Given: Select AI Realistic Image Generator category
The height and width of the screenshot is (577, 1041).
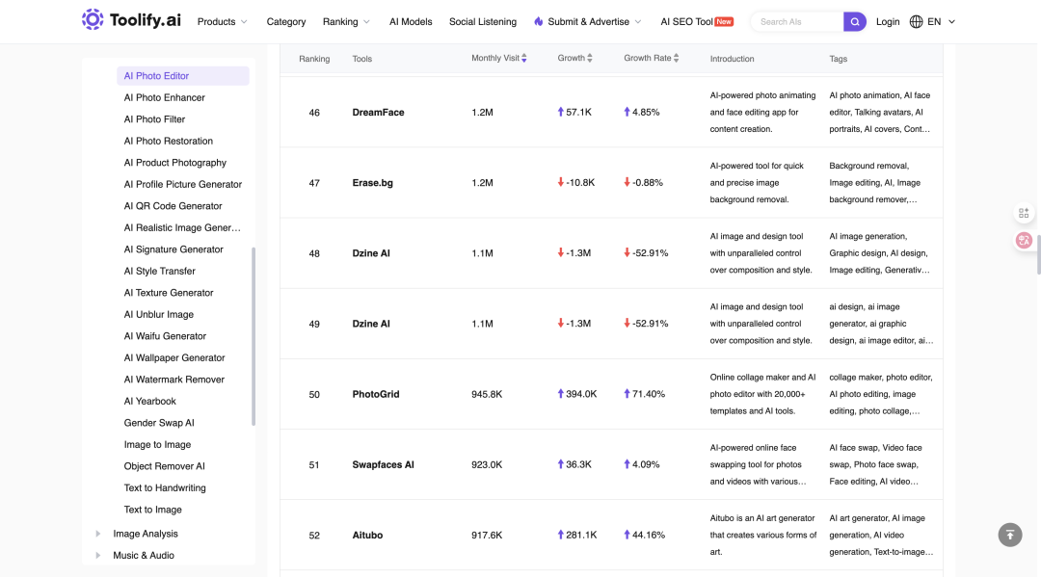Looking at the screenshot, I should point(182,227).
